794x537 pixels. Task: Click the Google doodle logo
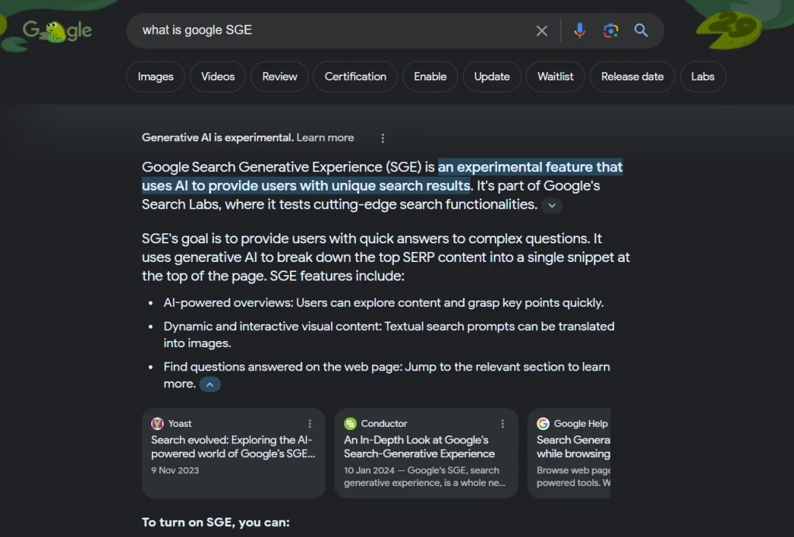(x=57, y=31)
